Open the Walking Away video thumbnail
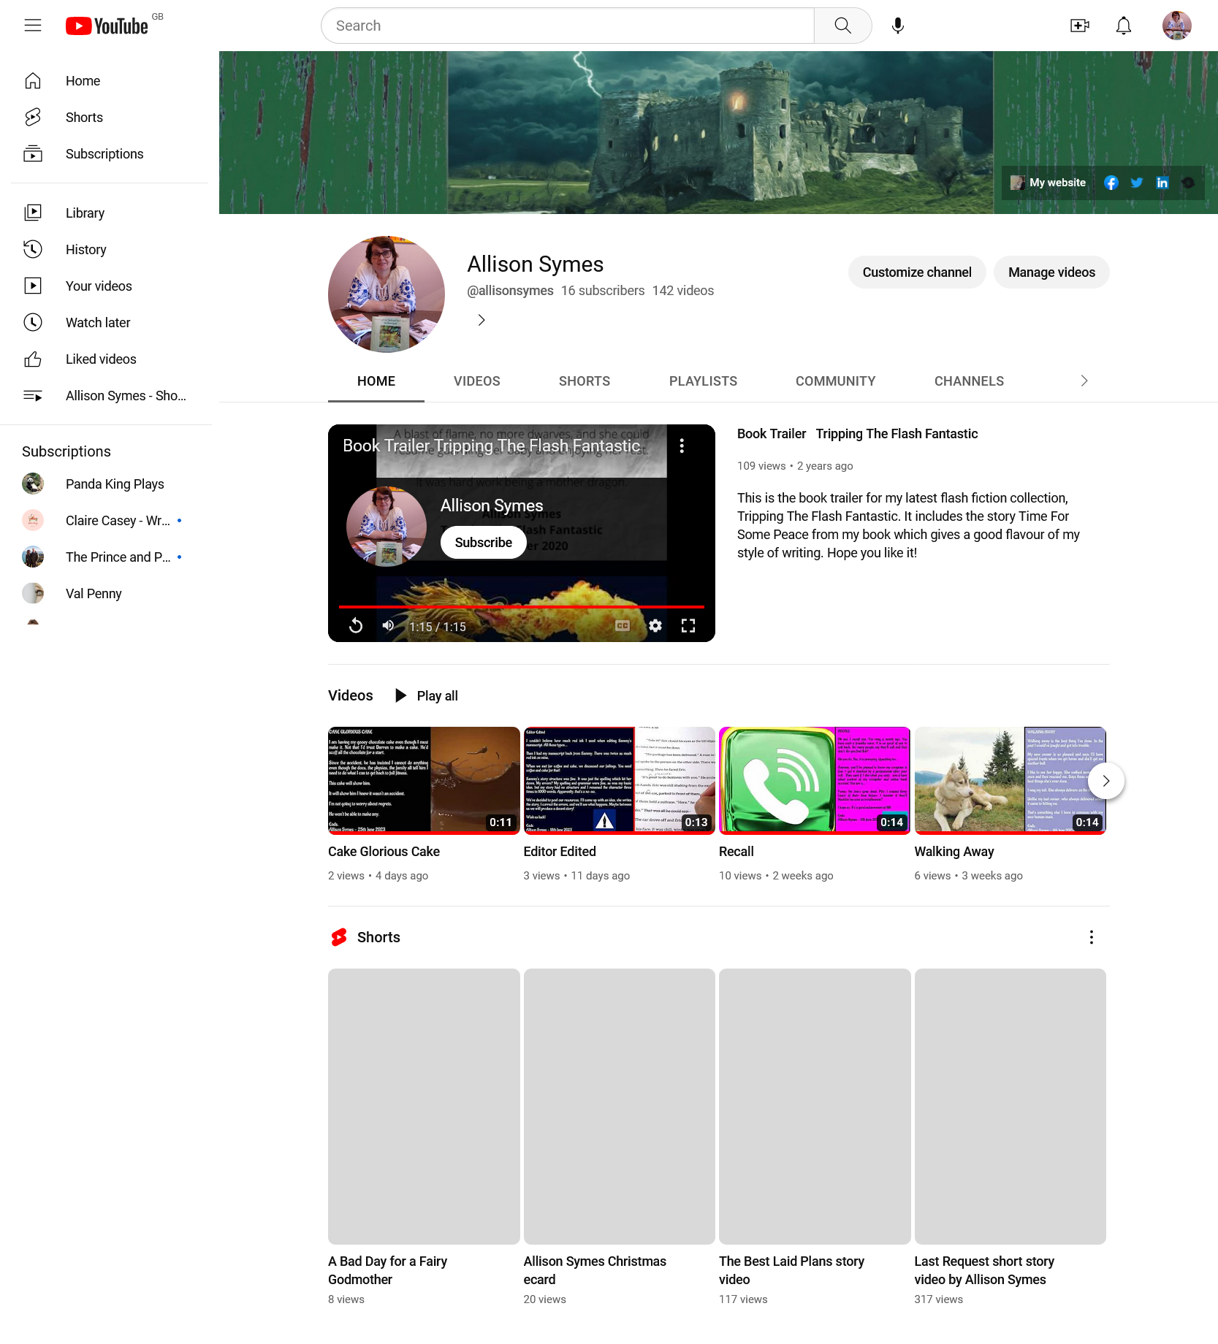The height and width of the screenshot is (1344, 1218). [1010, 779]
